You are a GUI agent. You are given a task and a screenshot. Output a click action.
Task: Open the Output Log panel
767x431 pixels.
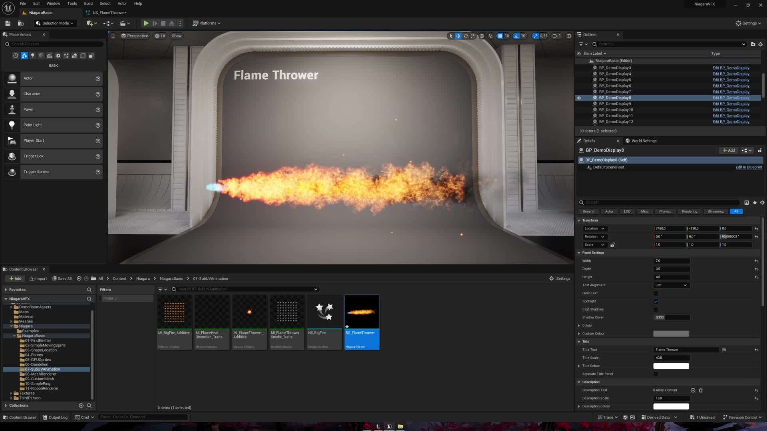point(56,417)
